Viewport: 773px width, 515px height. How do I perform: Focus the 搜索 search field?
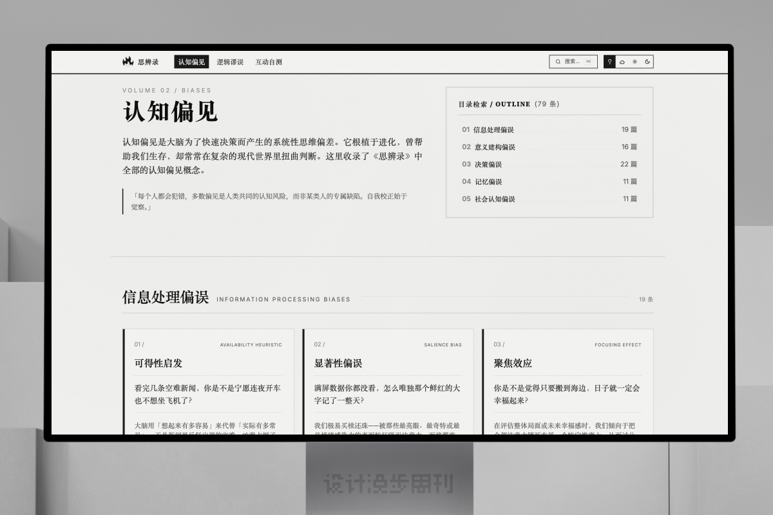573,62
